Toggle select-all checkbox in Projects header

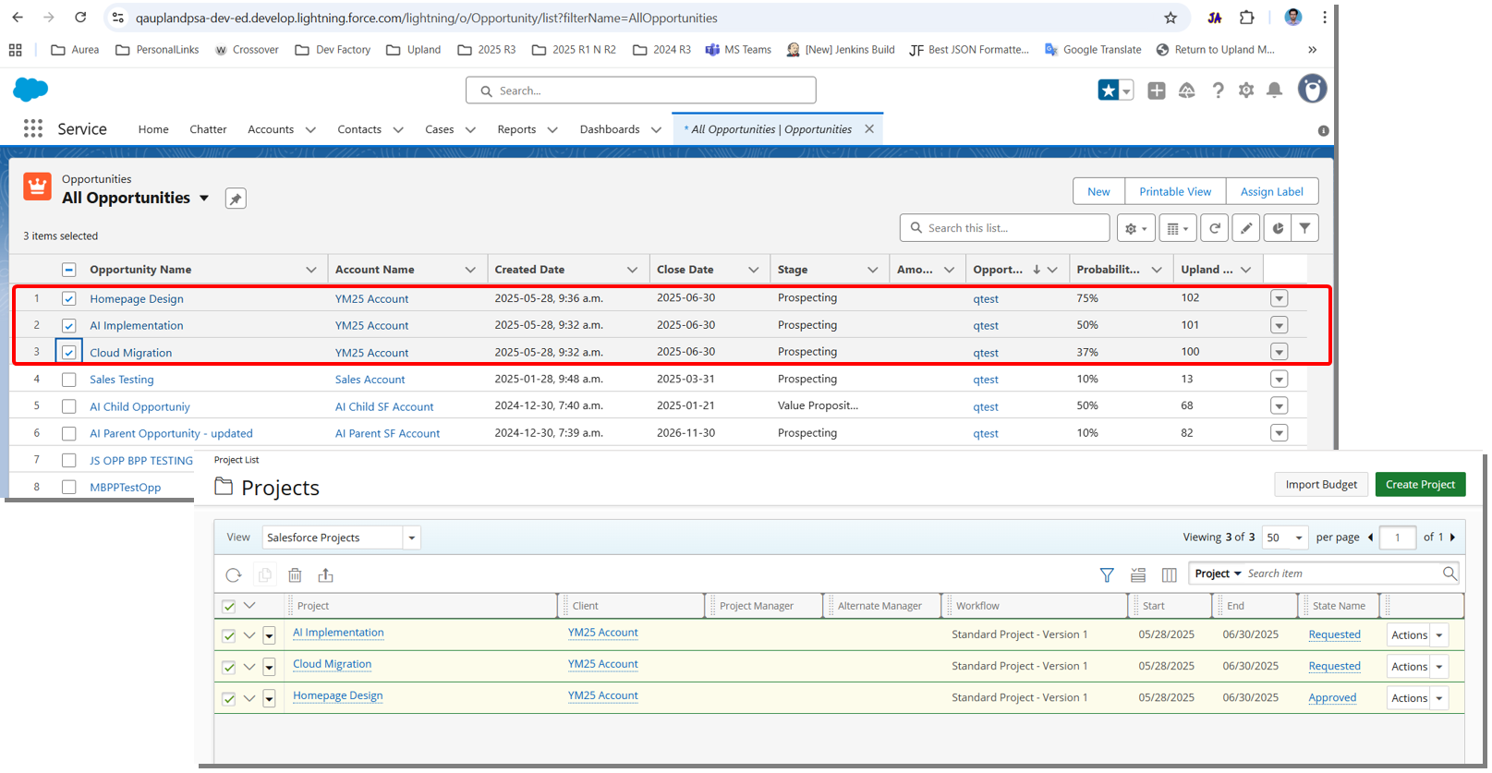[229, 607]
